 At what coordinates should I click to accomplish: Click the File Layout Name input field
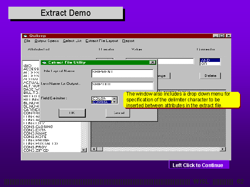pos(122,73)
